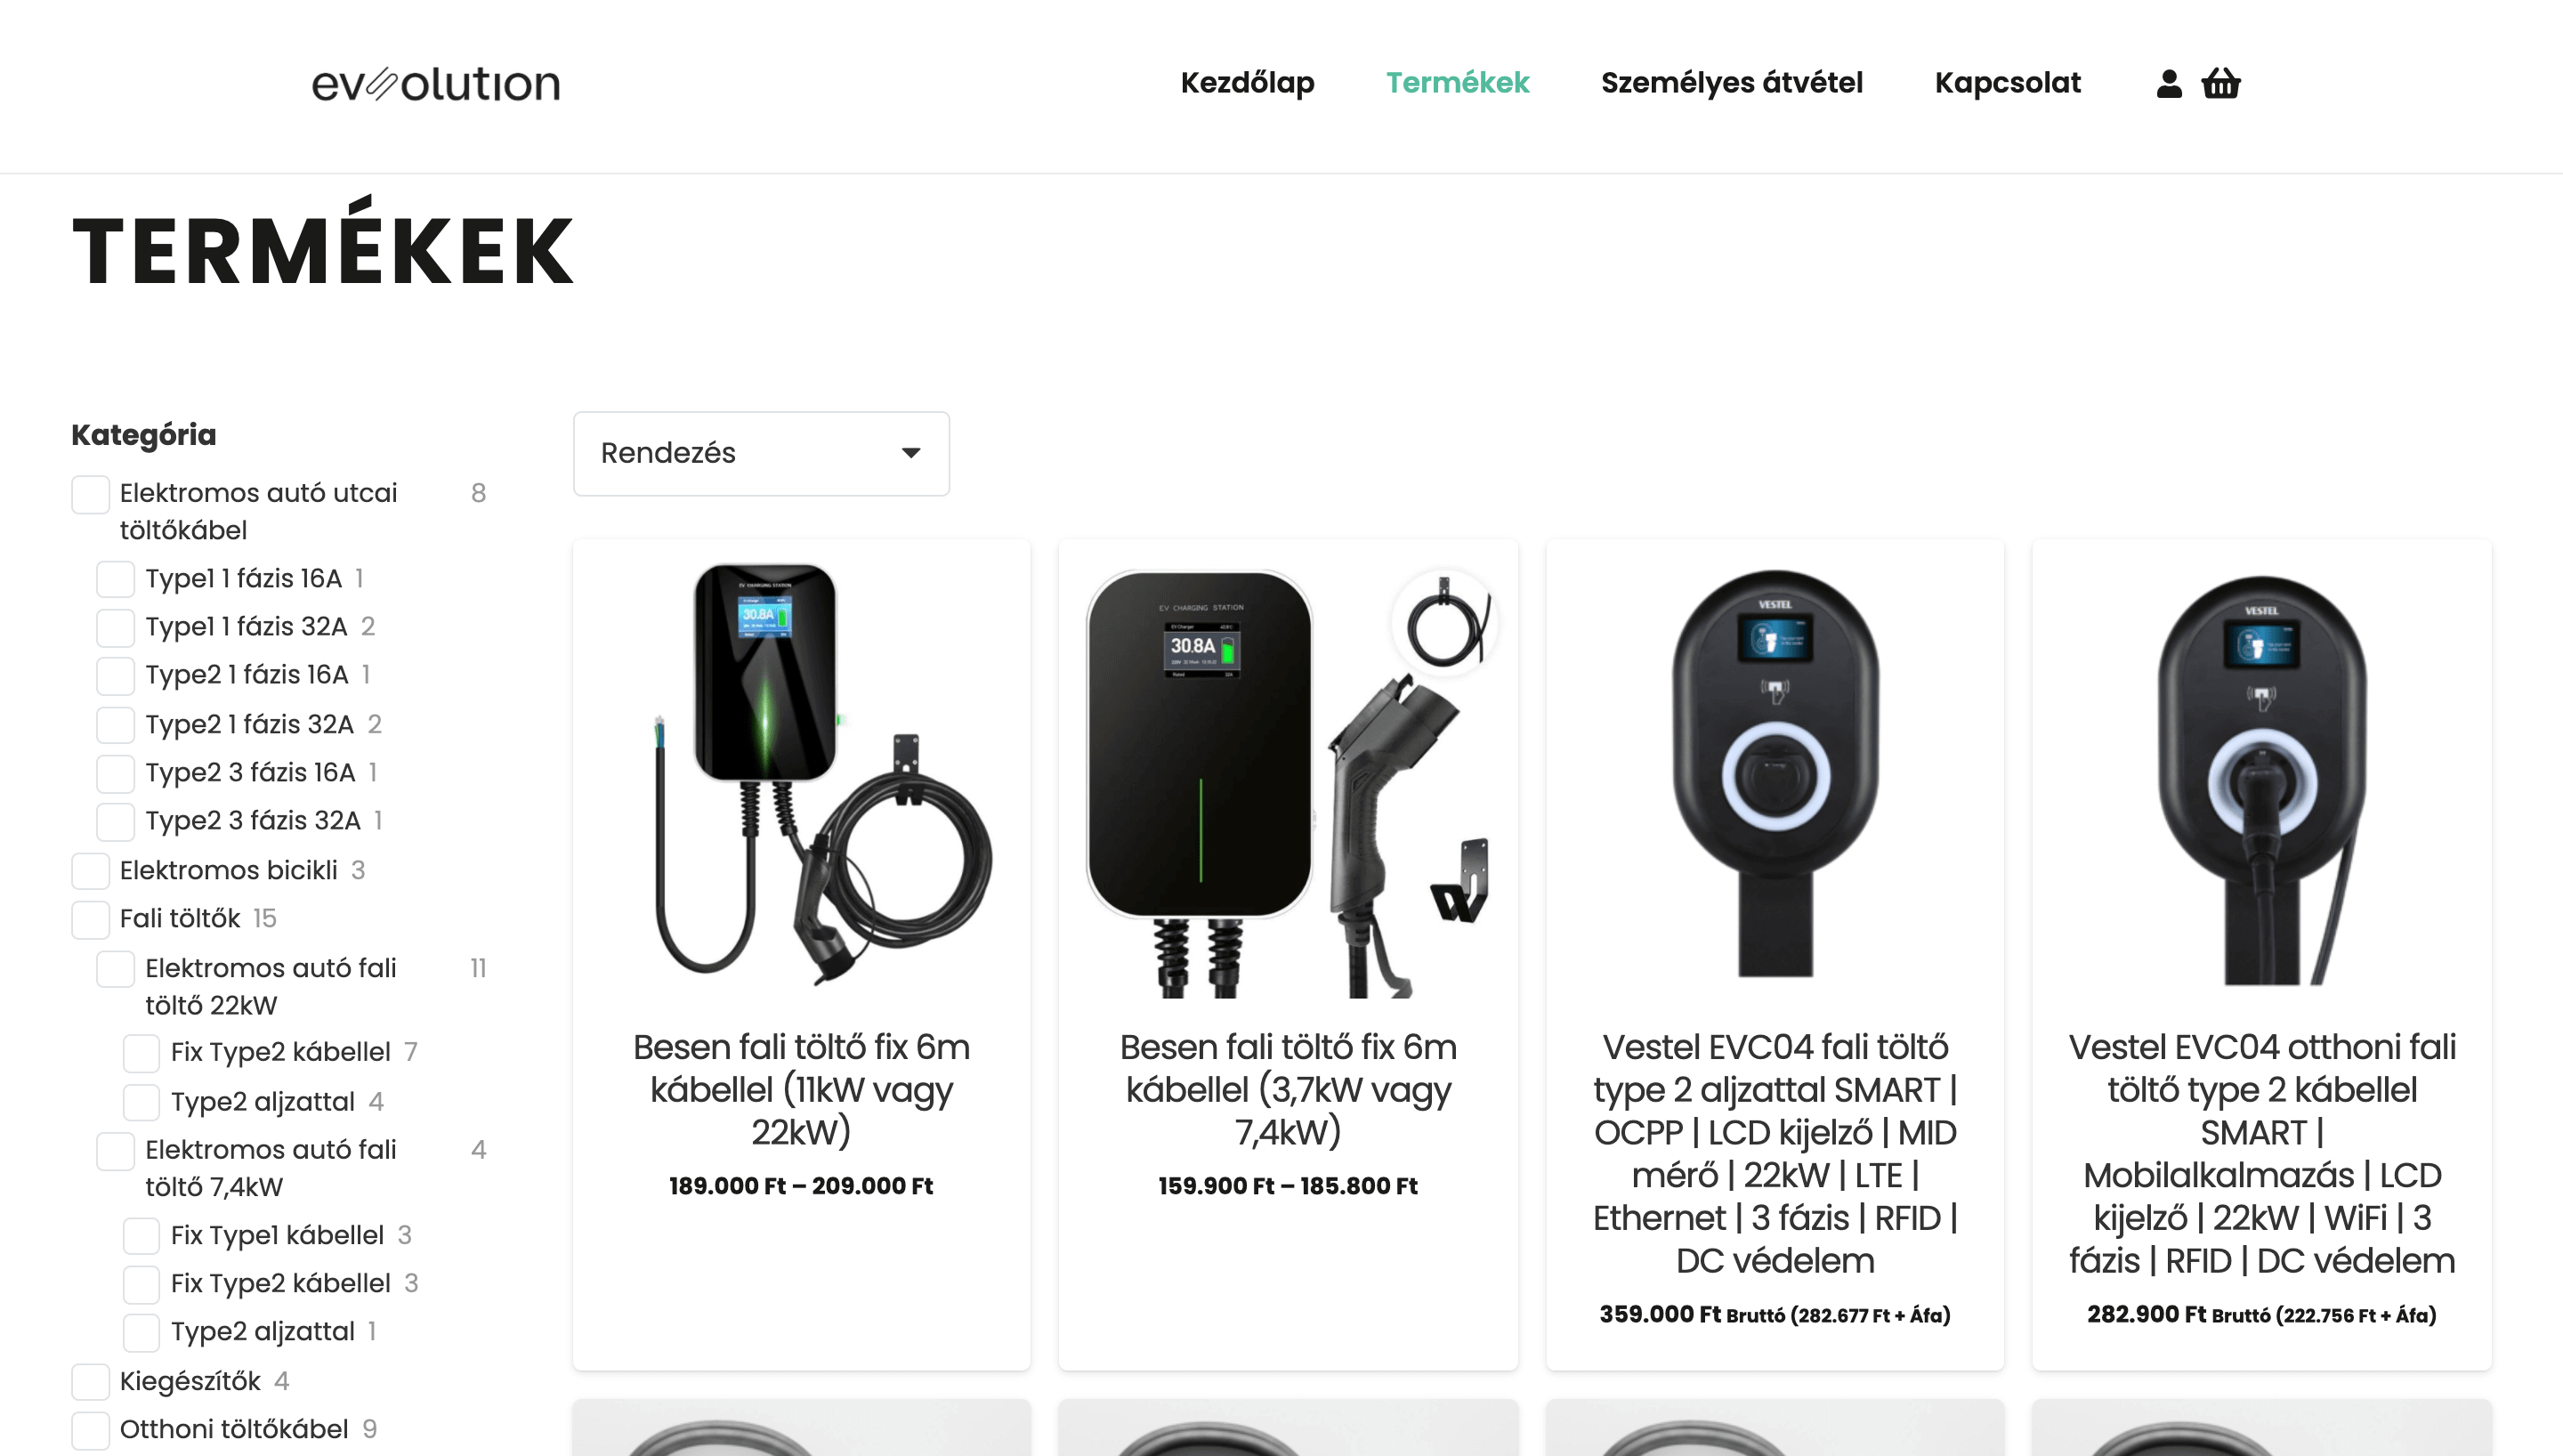The height and width of the screenshot is (1456, 2563).
Task: Select the Otthoni töltőkábel checkbox
Action: coord(90,1429)
